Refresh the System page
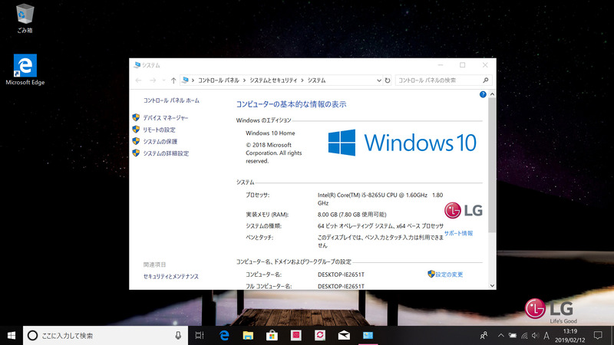 click(x=388, y=80)
